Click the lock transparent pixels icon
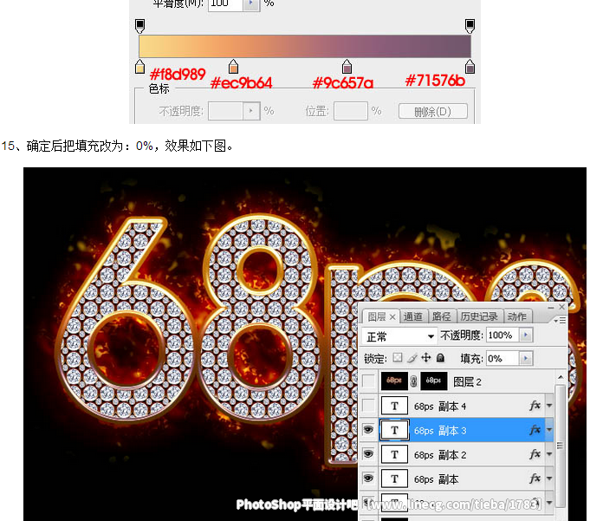 coord(398,358)
